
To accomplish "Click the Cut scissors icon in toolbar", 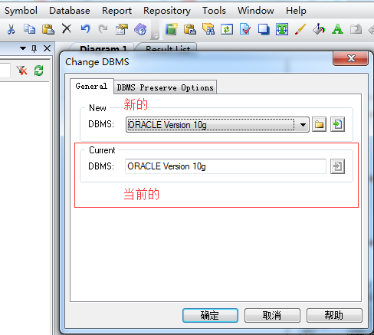I will 11,29.
